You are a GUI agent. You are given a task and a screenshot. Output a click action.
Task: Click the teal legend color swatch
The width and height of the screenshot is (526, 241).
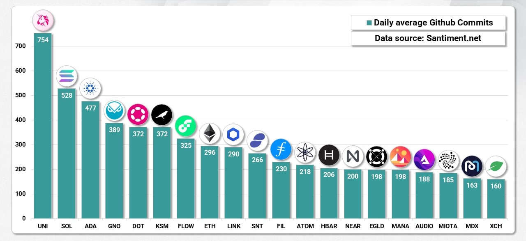pos(369,23)
